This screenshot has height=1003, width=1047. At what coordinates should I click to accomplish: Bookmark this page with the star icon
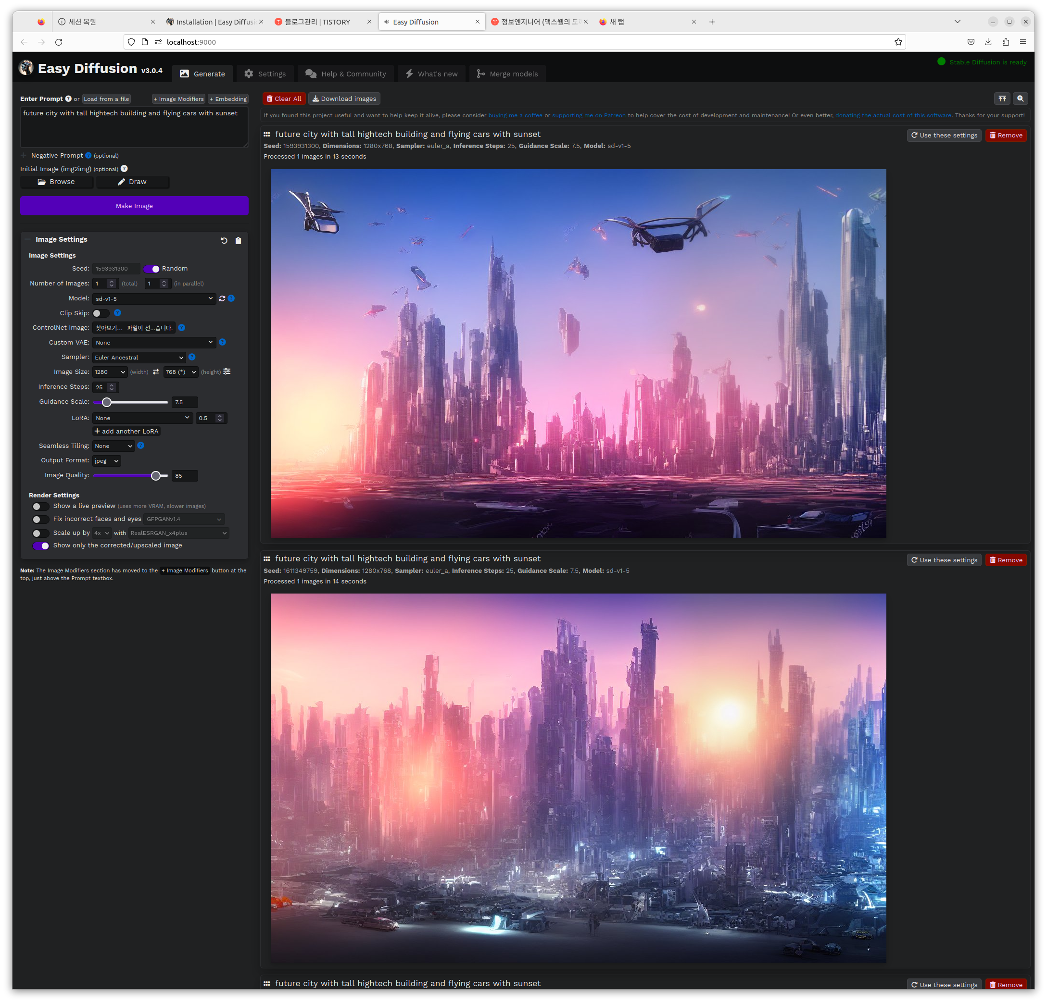898,42
